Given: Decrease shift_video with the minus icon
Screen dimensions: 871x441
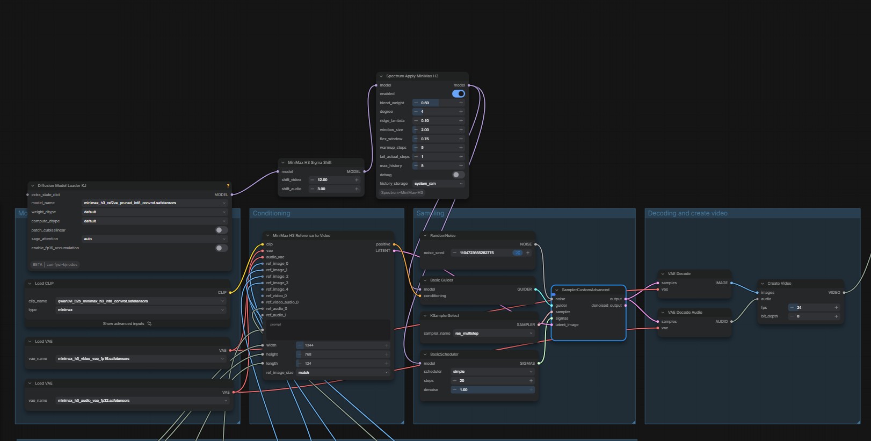Looking at the screenshot, I should click(x=313, y=180).
